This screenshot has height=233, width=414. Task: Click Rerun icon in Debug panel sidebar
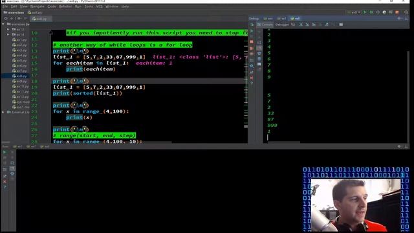252,25
